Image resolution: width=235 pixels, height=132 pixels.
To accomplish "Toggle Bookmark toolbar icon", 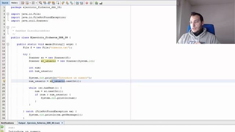I will (72, 3).
